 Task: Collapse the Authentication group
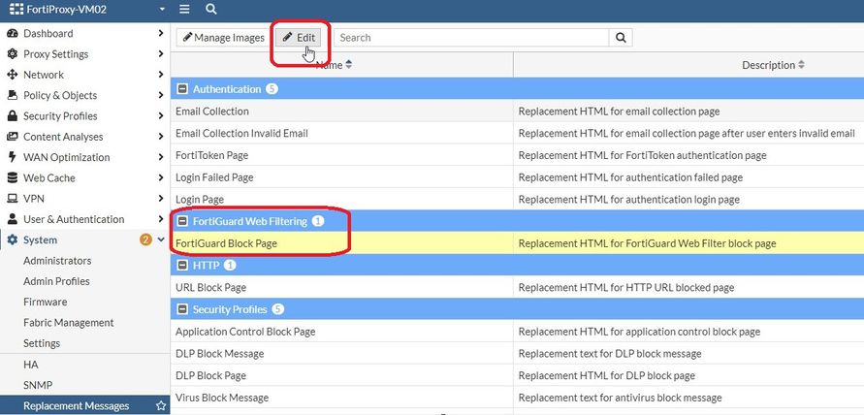tap(182, 89)
